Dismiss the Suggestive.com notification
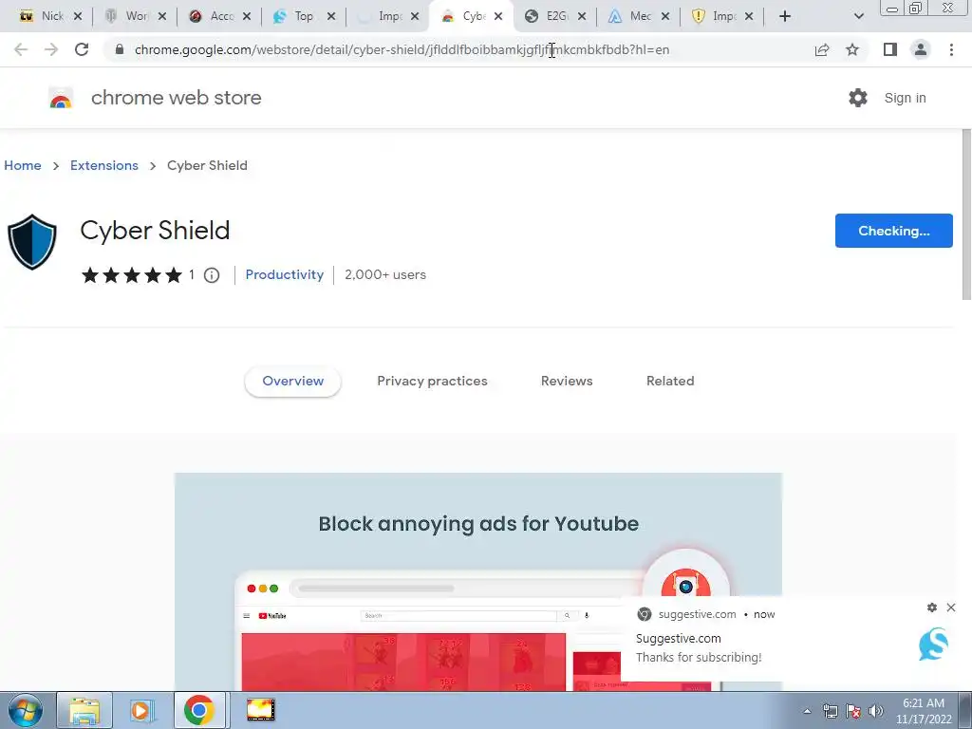972x729 pixels. 951,607
